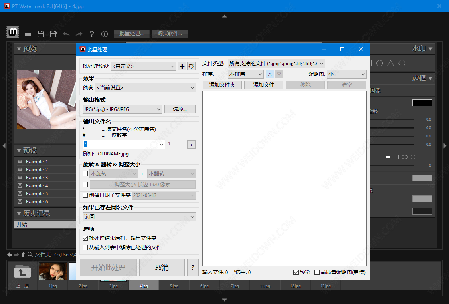Select the 开始 history record entry
This screenshot has height=304, width=449.
tap(39, 224)
